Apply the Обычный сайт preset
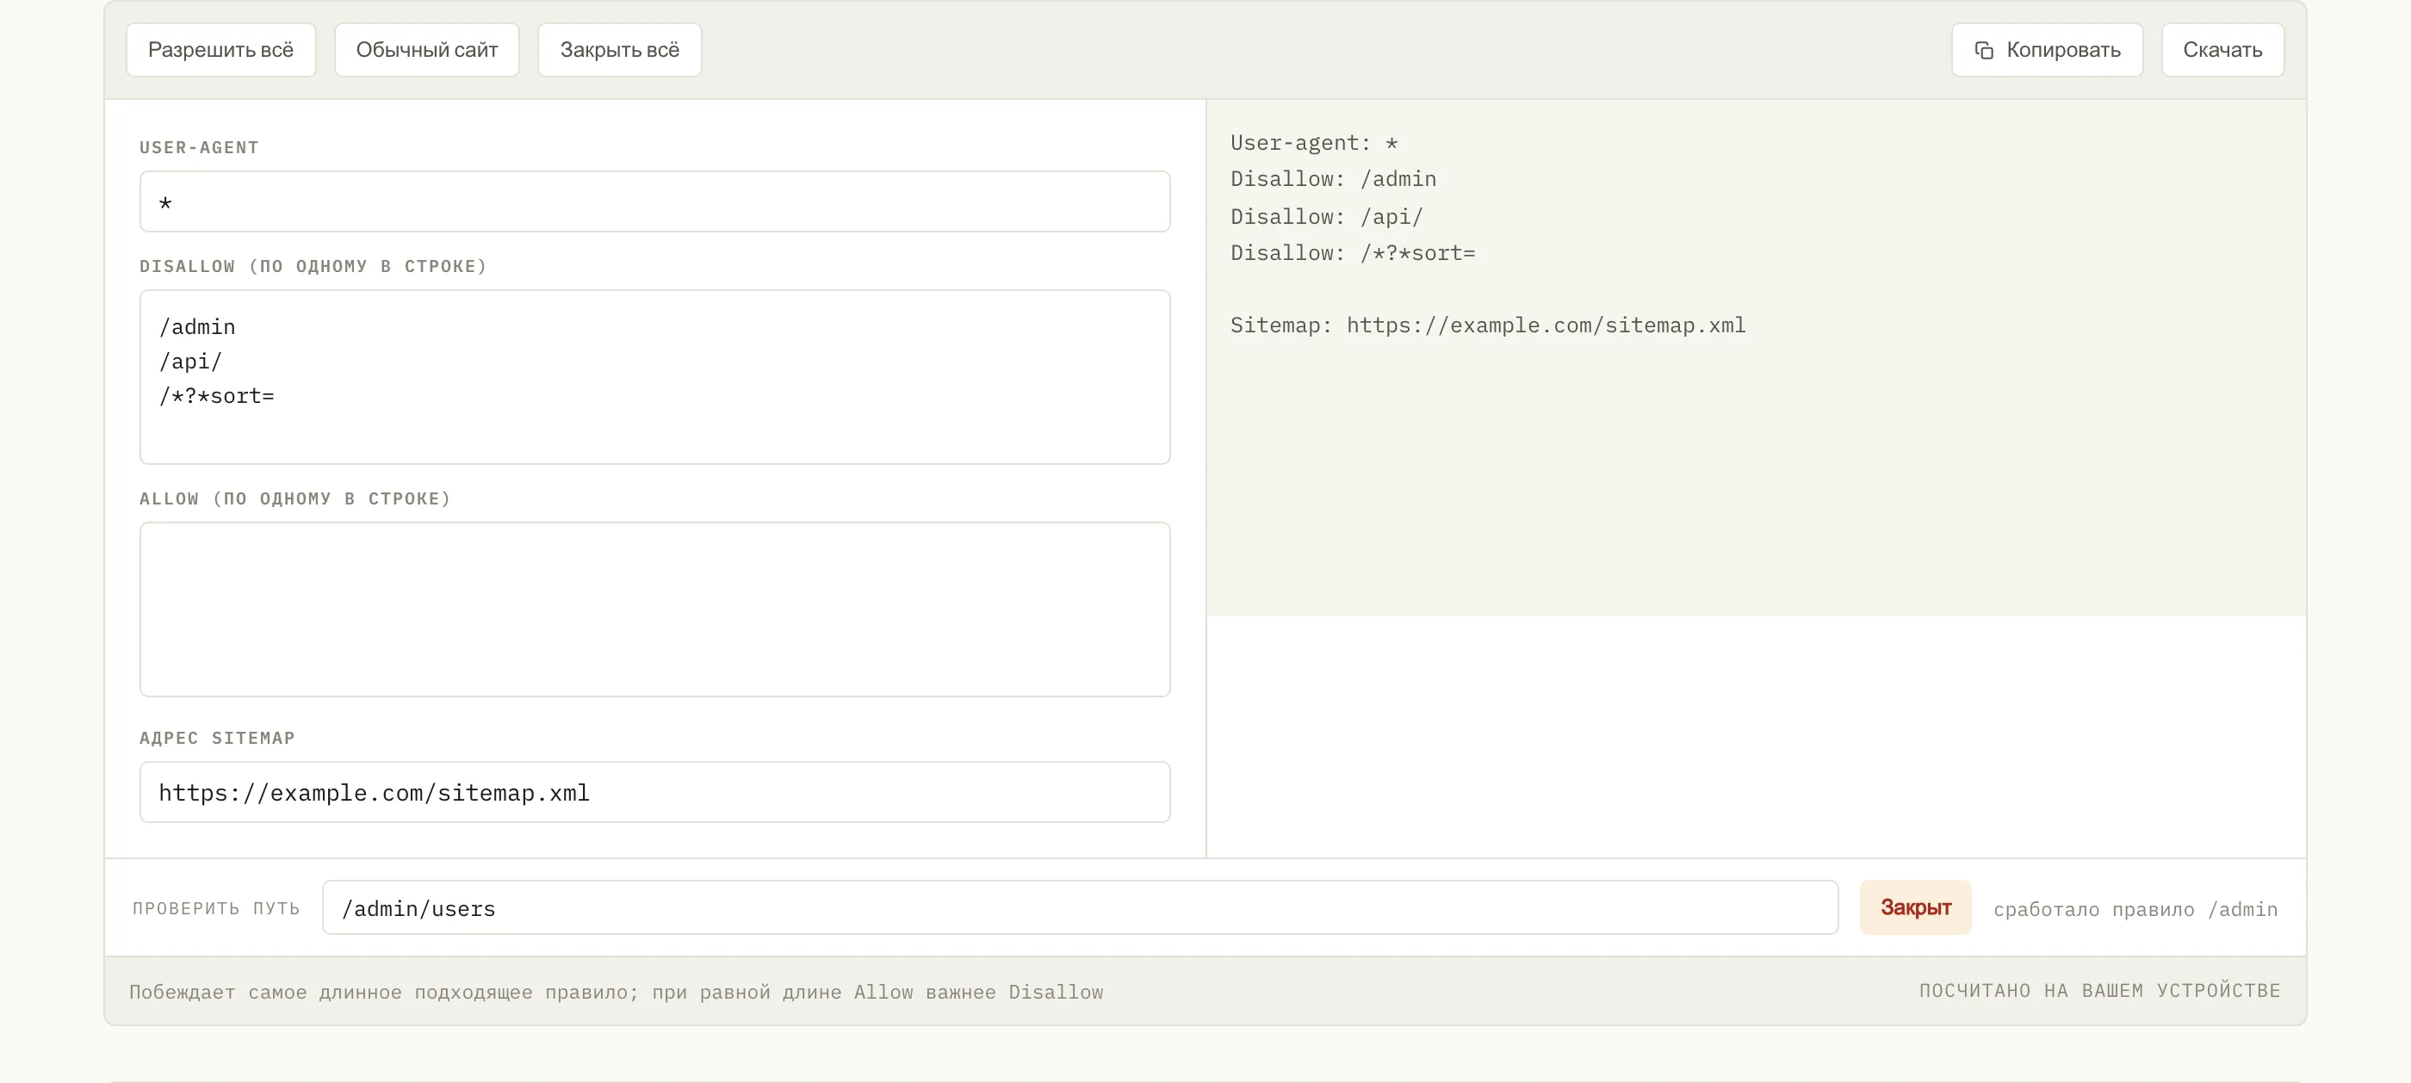2411x1083 pixels. coord(427,50)
